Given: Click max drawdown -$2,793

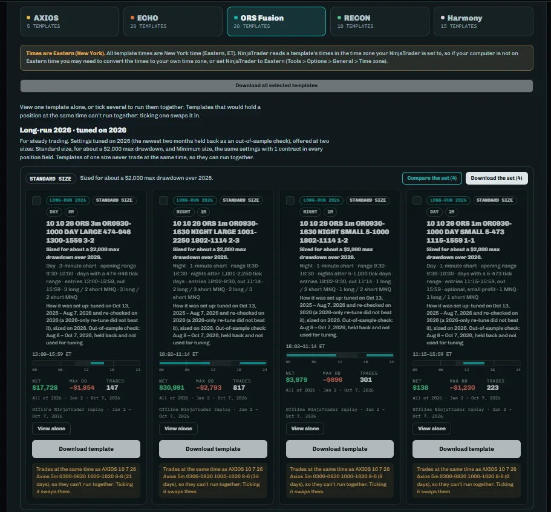Looking at the screenshot, I should tap(209, 387).
